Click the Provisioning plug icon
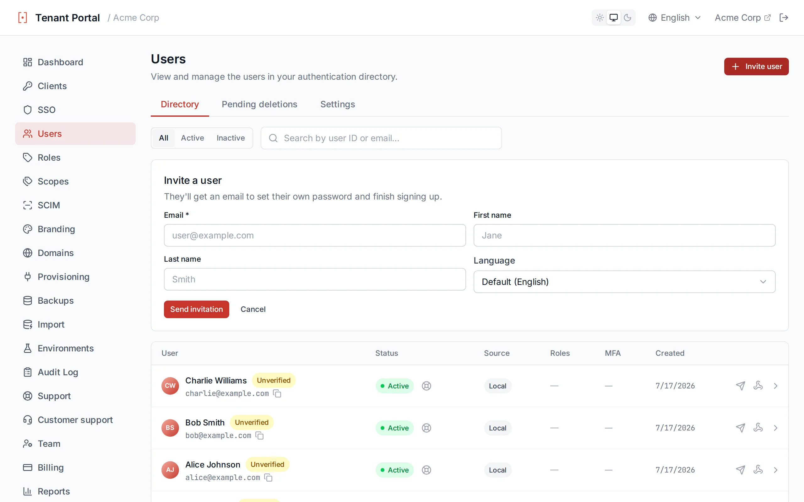The image size is (804, 502). click(28, 276)
